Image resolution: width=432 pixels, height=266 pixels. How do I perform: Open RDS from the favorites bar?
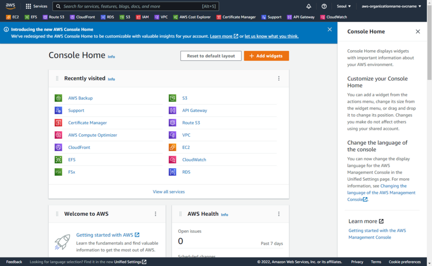(x=107, y=17)
